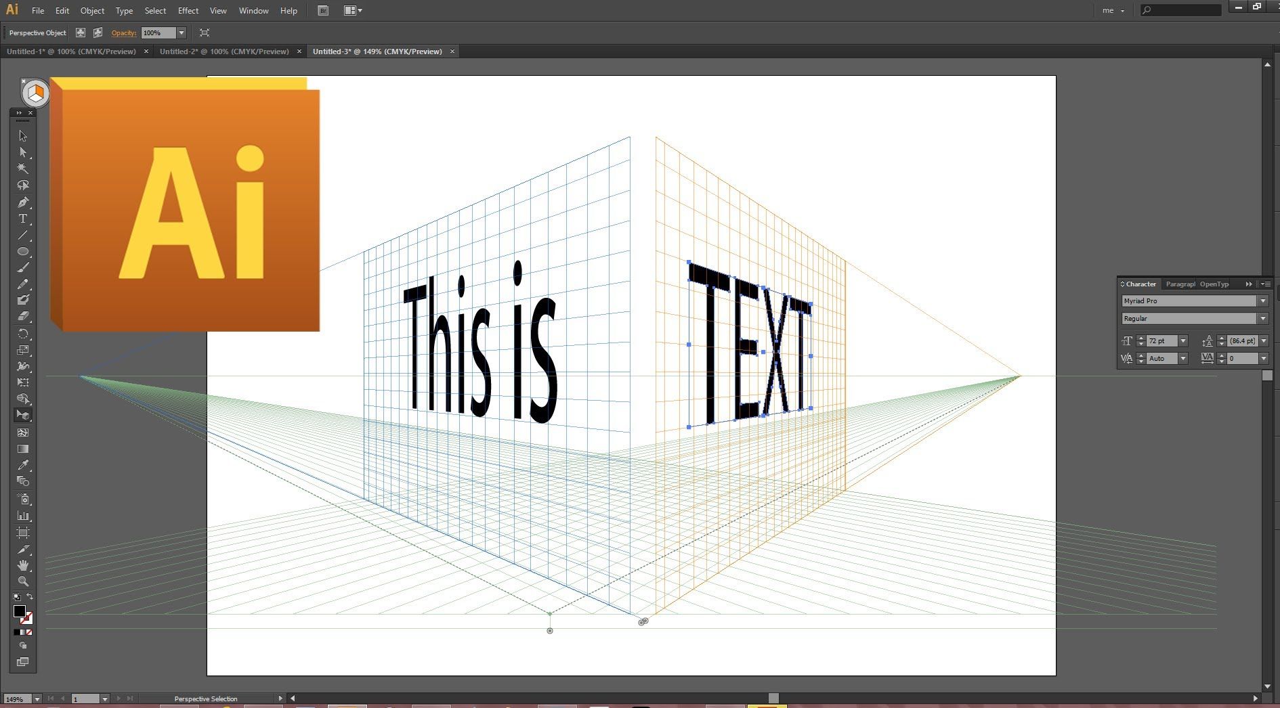Open the Window menu
This screenshot has width=1280, height=708.
coord(253,11)
